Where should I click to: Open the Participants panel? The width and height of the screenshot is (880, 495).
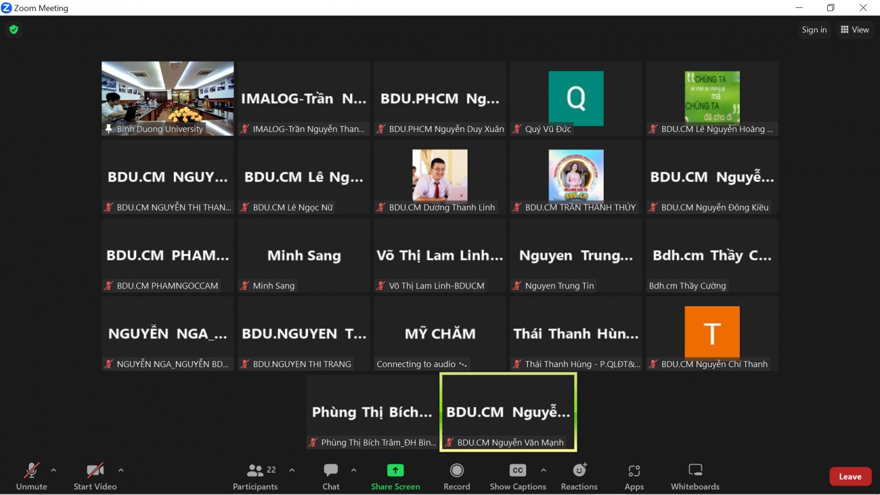(255, 476)
